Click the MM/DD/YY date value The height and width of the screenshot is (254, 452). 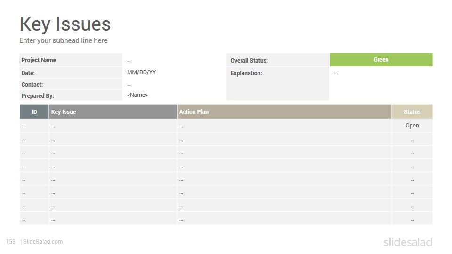tap(142, 72)
